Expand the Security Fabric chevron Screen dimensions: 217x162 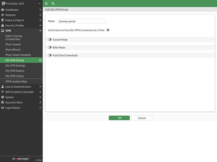click(x=40, y=102)
